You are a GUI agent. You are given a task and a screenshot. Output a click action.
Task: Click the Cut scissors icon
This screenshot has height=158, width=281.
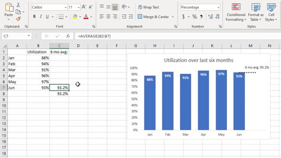[18, 5]
